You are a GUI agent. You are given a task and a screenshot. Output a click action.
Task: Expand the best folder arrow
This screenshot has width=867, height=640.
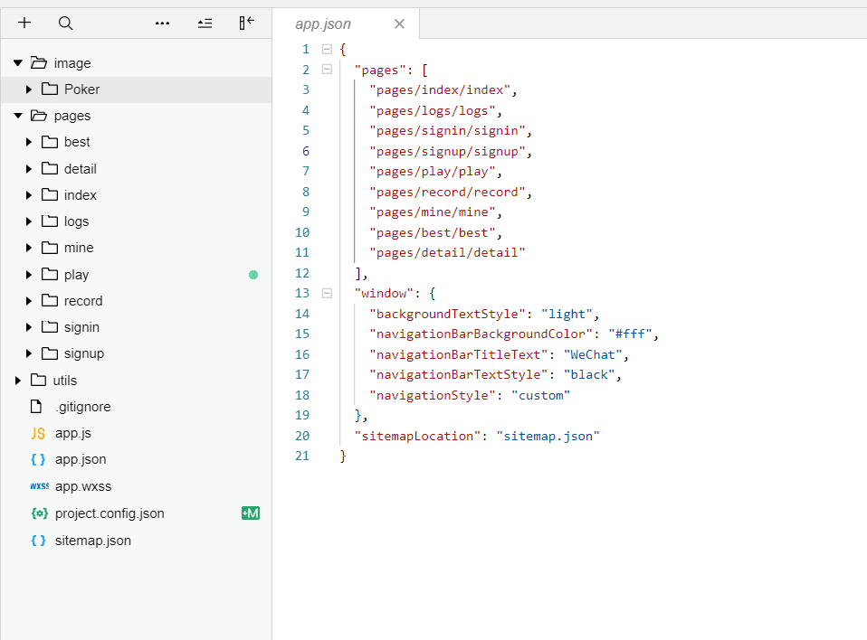29,142
